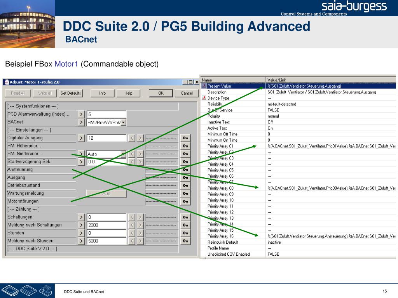Click the write arrow for Digitaler Ausgang
The height and width of the screenshot is (298, 398).
point(81,138)
